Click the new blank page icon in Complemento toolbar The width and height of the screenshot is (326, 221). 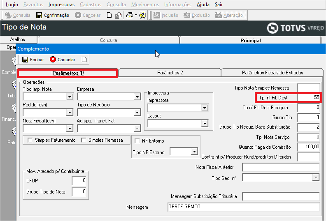pos(84,60)
